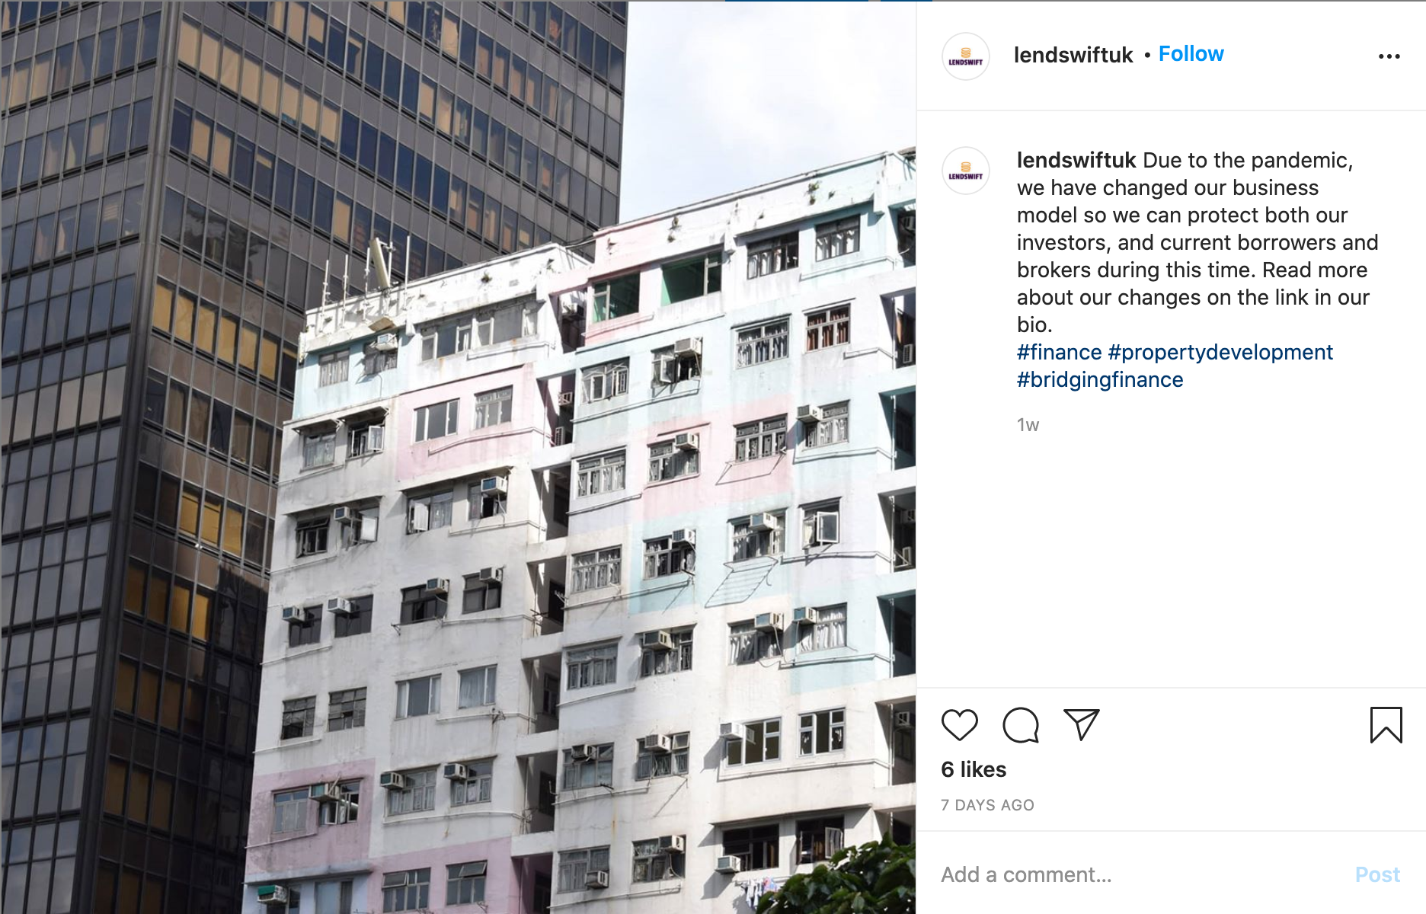This screenshot has height=914, width=1426.
Task: View who liked via 6 likes
Action: [x=974, y=769]
